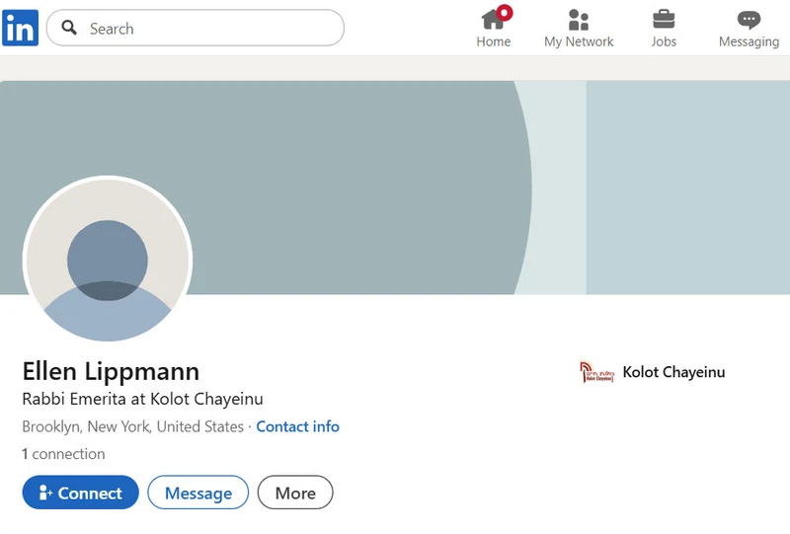Open the Messaging speech bubble icon

click(749, 20)
